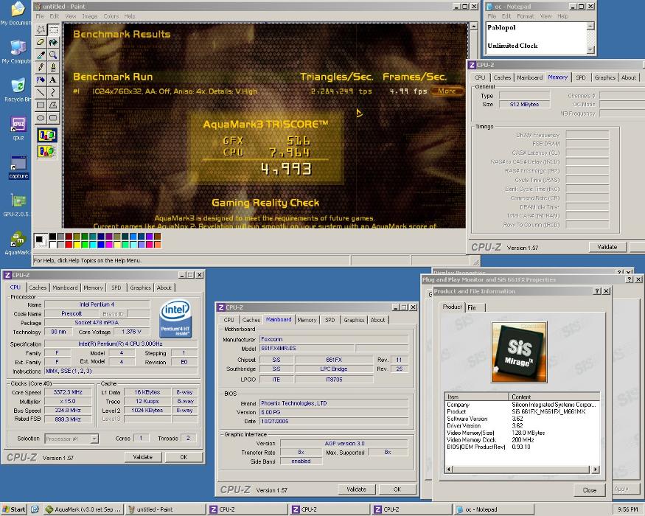Click Validate in the memory CPU-Z window
Viewport: 645px width, 516px height.
607,247
